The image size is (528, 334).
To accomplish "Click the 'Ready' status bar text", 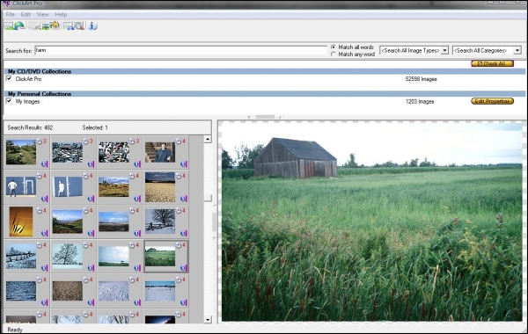I will (x=15, y=330).
